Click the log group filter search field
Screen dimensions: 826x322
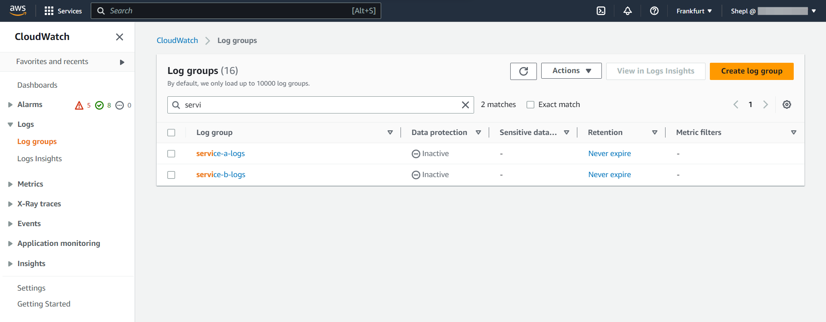point(321,105)
